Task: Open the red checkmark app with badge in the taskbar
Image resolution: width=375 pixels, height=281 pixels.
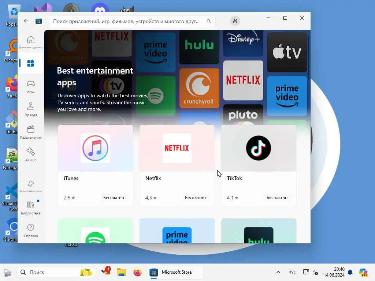Action: point(106,271)
